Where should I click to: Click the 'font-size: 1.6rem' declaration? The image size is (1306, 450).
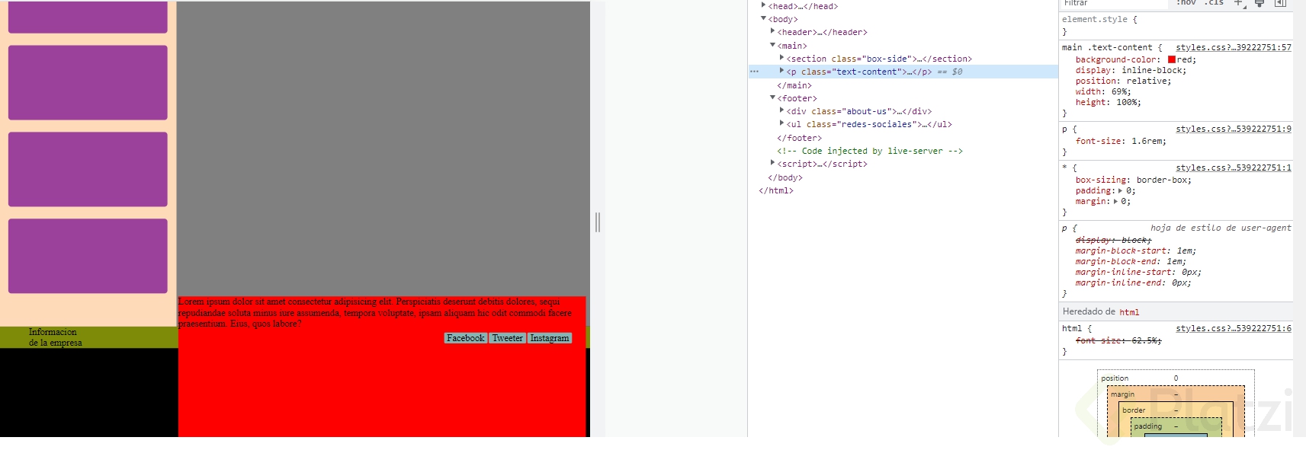point(1121,142)
